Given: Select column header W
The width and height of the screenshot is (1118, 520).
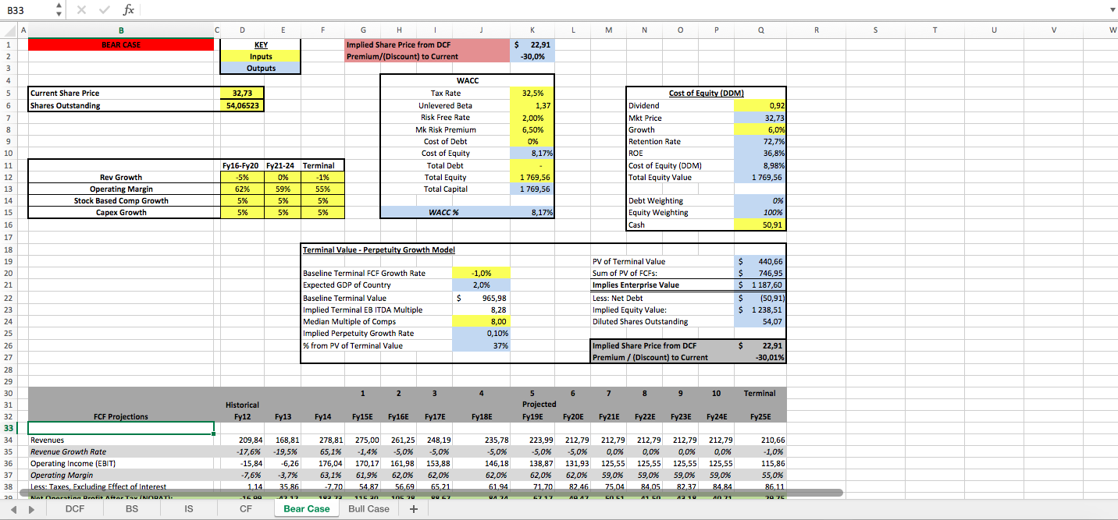Looking at the screenshot, I should (x=1111, y=30).
